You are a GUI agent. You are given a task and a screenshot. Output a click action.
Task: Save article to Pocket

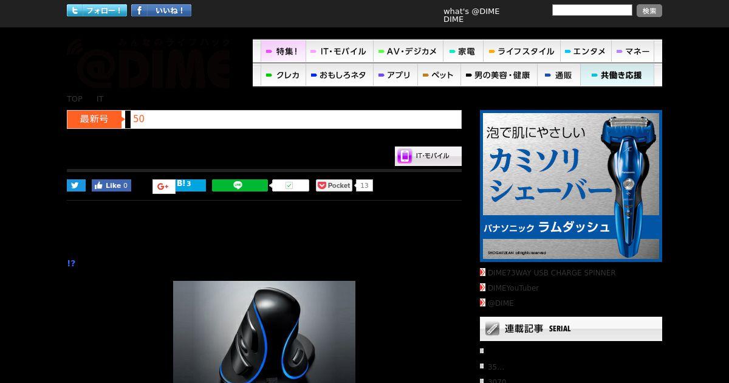[334, 185]
